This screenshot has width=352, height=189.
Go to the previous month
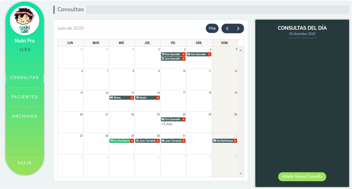[x=227, y=28]
